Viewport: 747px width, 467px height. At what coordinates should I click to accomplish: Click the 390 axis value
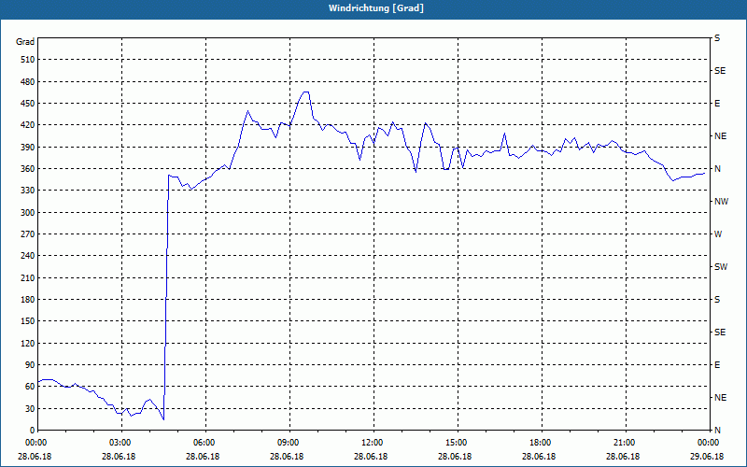(x=28, y=147)
